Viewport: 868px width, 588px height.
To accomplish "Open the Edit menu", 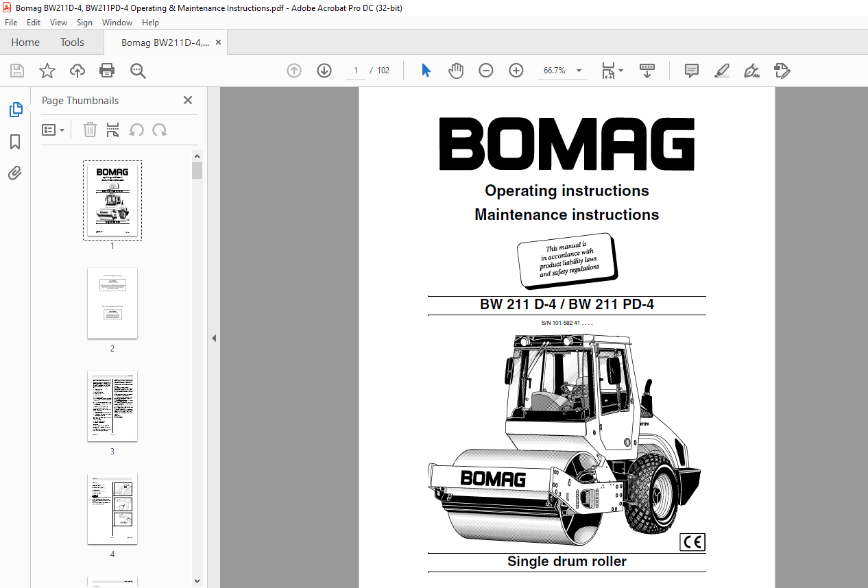I will pos(34,22).
